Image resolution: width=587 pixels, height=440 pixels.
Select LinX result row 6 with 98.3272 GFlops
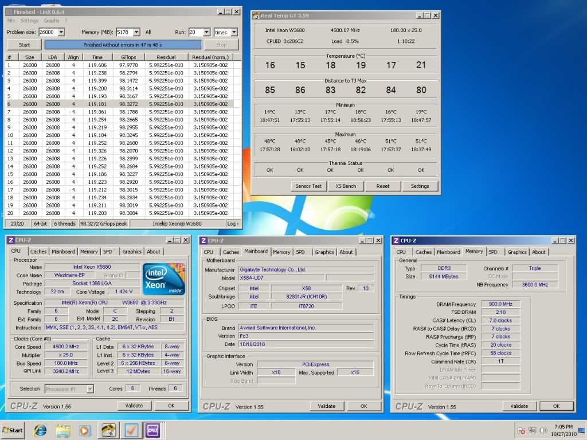coord(119,104)
